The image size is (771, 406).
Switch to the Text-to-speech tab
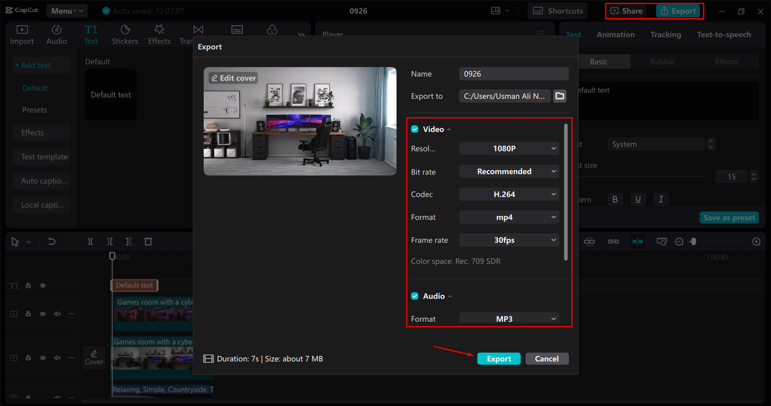point(724,35)
